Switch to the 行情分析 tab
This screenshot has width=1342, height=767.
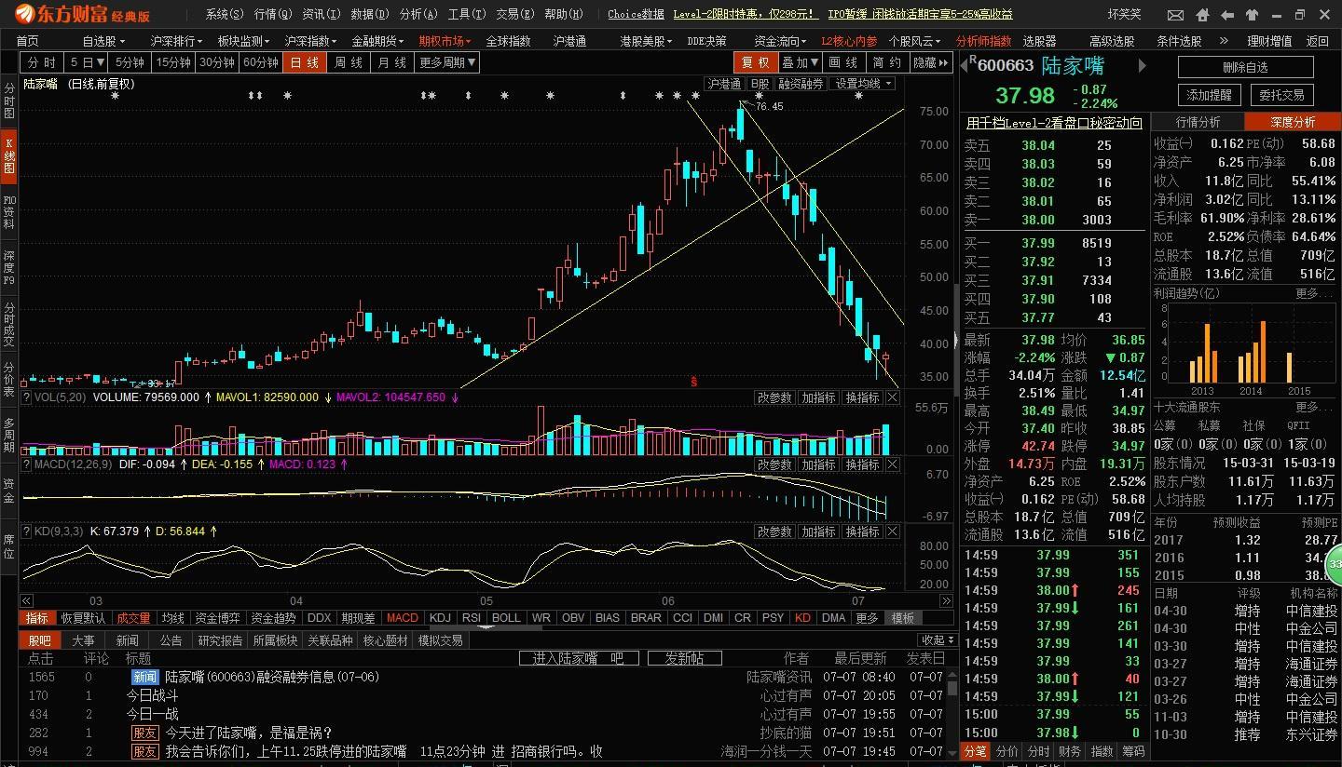[1198, 122]
